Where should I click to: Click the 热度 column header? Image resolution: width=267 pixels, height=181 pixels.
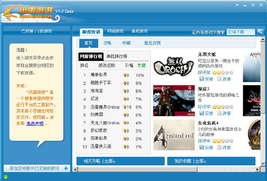142,66
